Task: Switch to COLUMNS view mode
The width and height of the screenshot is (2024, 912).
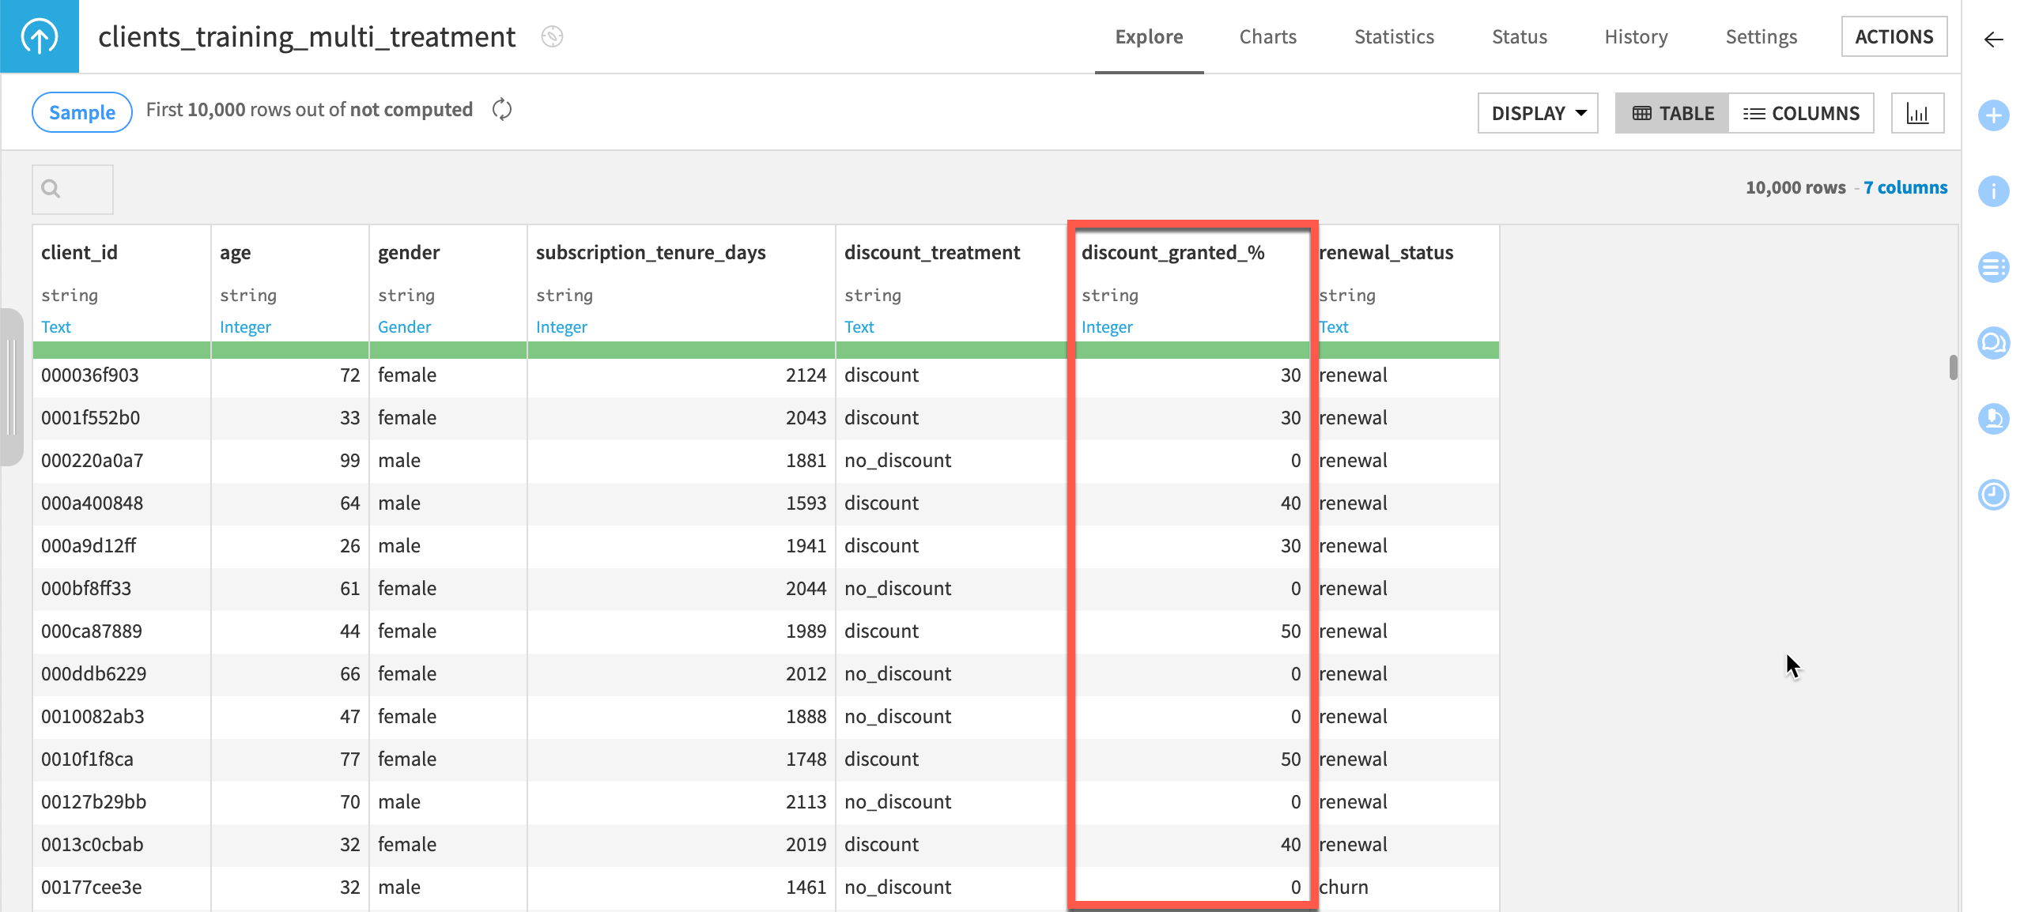Action: point(1803,113)
